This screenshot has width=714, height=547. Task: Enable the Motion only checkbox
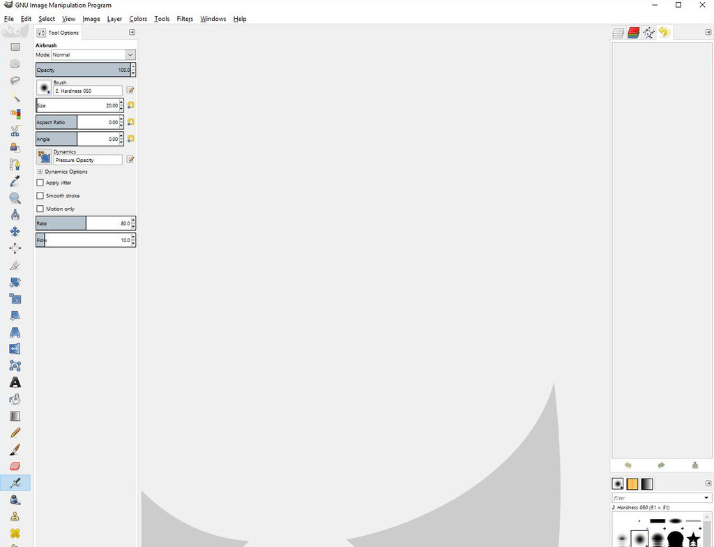[40, 209]
